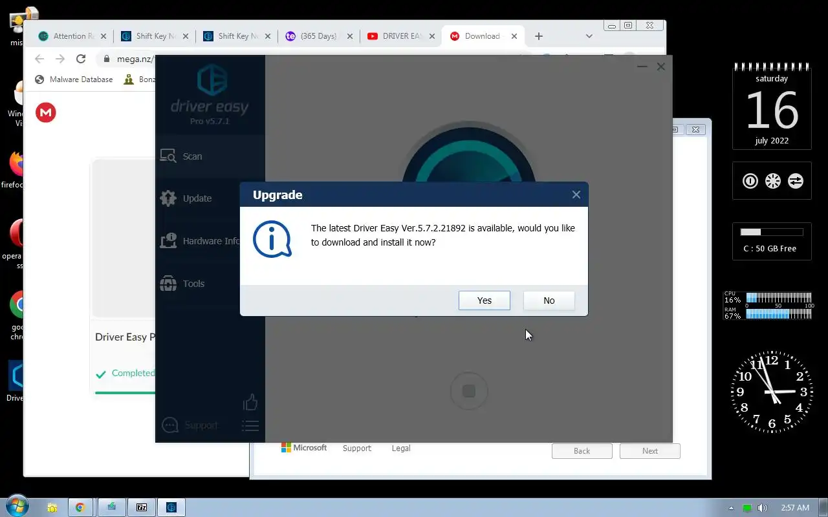The image size is (828, 517).
Task: Click Chrome back arrow
Action: coord(39,59)
